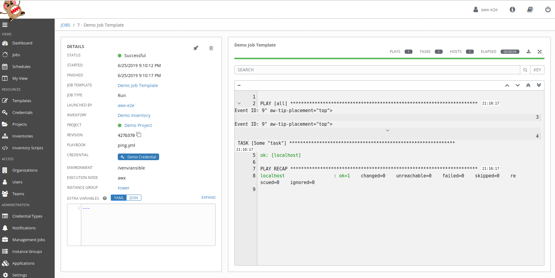
Task: Log out using the power icon
Action: coord(548,9)
